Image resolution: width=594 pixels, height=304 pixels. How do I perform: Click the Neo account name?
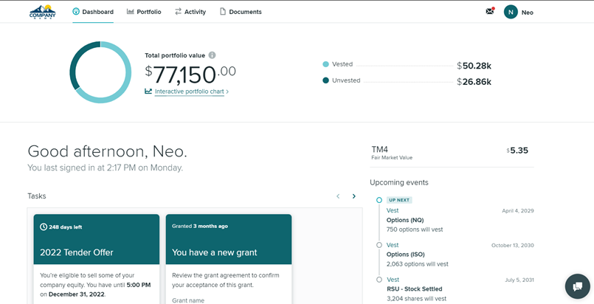(x=528, y=13)
